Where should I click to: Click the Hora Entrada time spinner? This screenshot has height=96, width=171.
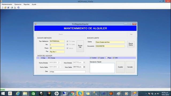tap(84, 62)
